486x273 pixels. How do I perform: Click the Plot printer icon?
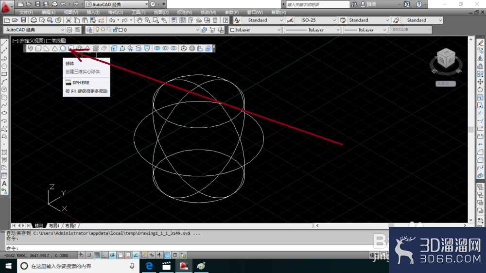click(34, 20)
